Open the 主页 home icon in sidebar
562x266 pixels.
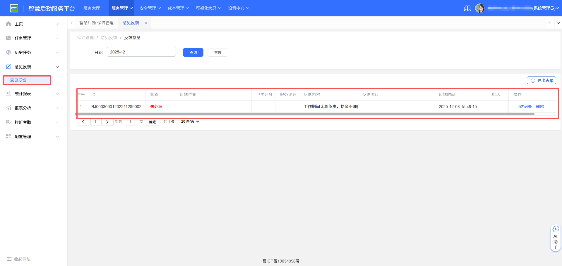coord(8,24)
